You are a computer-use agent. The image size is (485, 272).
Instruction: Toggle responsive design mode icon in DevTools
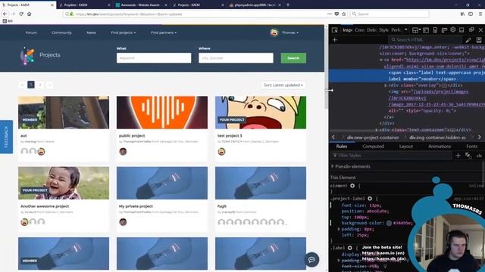pyautogui.click(x=435, y=30)
